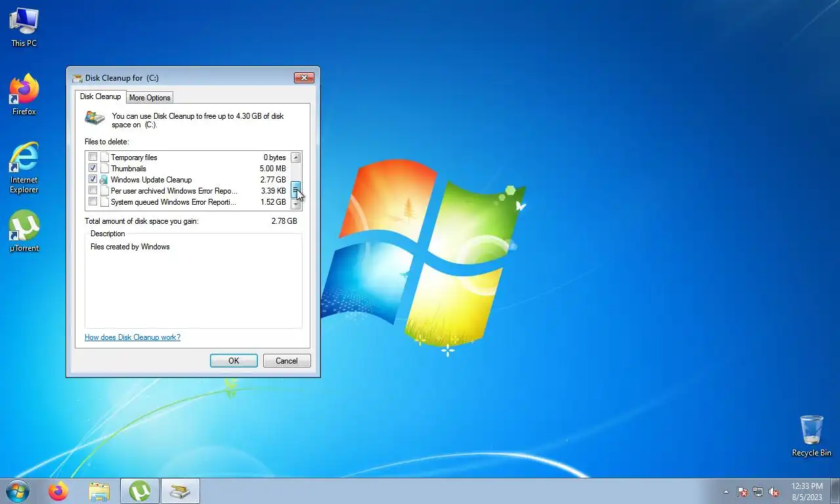Viewport: 840px width, 504px height.
Task: Check System queued Windows Error Reporting
Action: [93, 202]
